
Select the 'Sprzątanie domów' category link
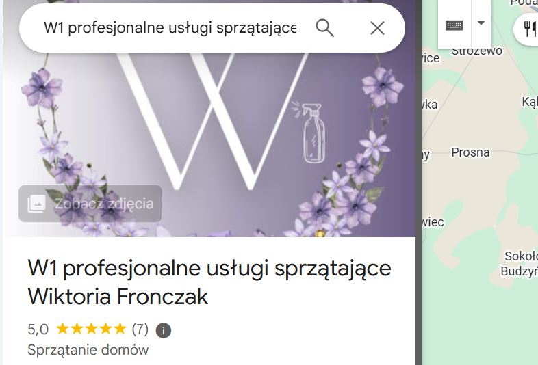88,350
